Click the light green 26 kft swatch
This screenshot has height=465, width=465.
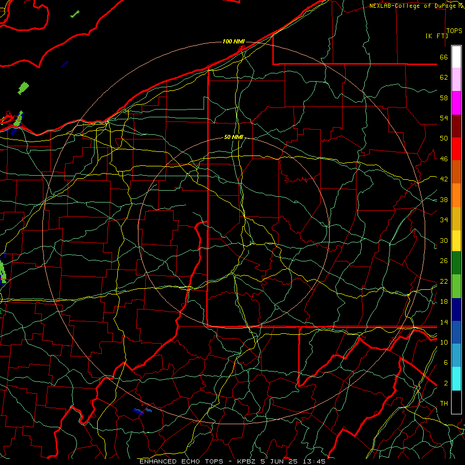coord(456,286)
